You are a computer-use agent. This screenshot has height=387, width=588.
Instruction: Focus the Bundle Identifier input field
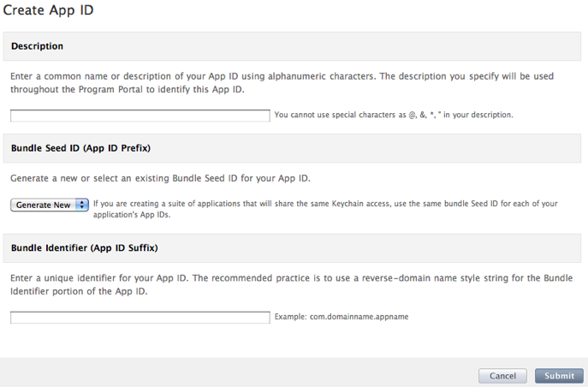[140, 318]
